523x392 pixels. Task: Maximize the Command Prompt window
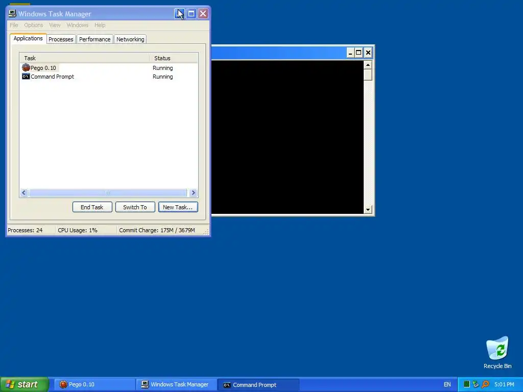point(359,53)
